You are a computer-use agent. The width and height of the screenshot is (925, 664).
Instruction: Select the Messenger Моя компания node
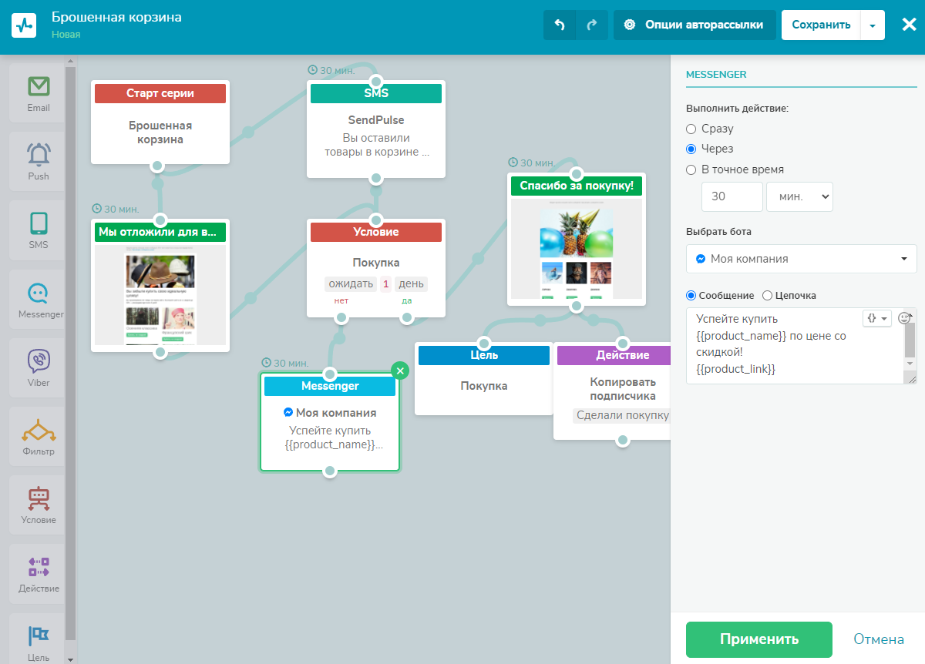pos(330,422)
